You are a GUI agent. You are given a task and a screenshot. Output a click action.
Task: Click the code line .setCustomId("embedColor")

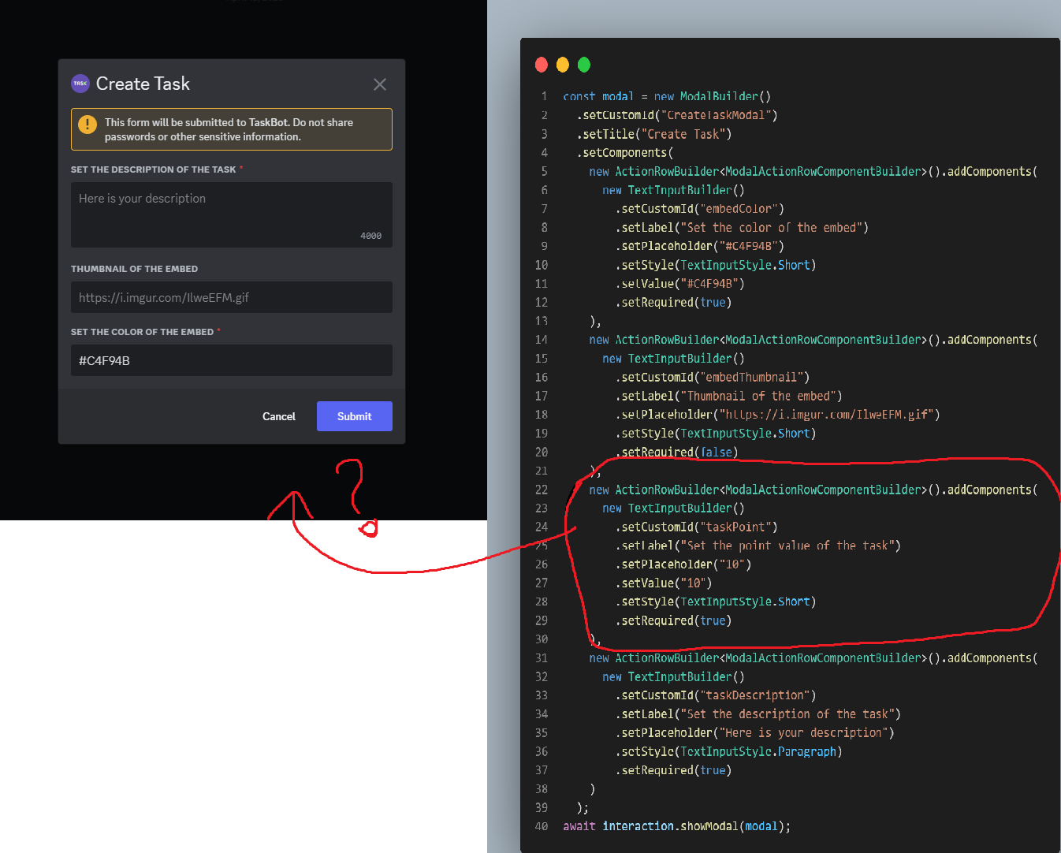coord(700,209)
